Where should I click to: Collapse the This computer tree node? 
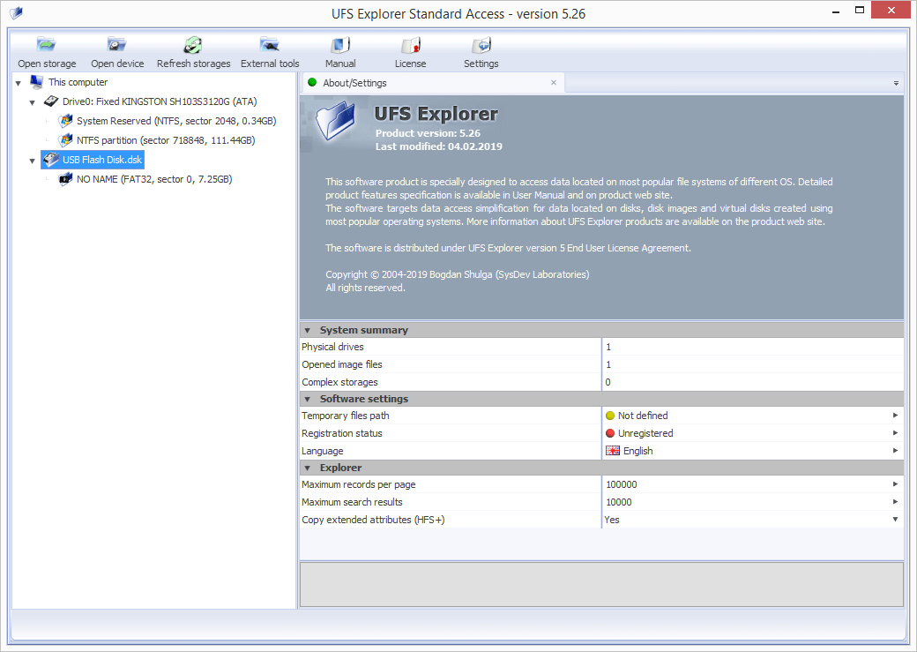(x=19, y=83)
